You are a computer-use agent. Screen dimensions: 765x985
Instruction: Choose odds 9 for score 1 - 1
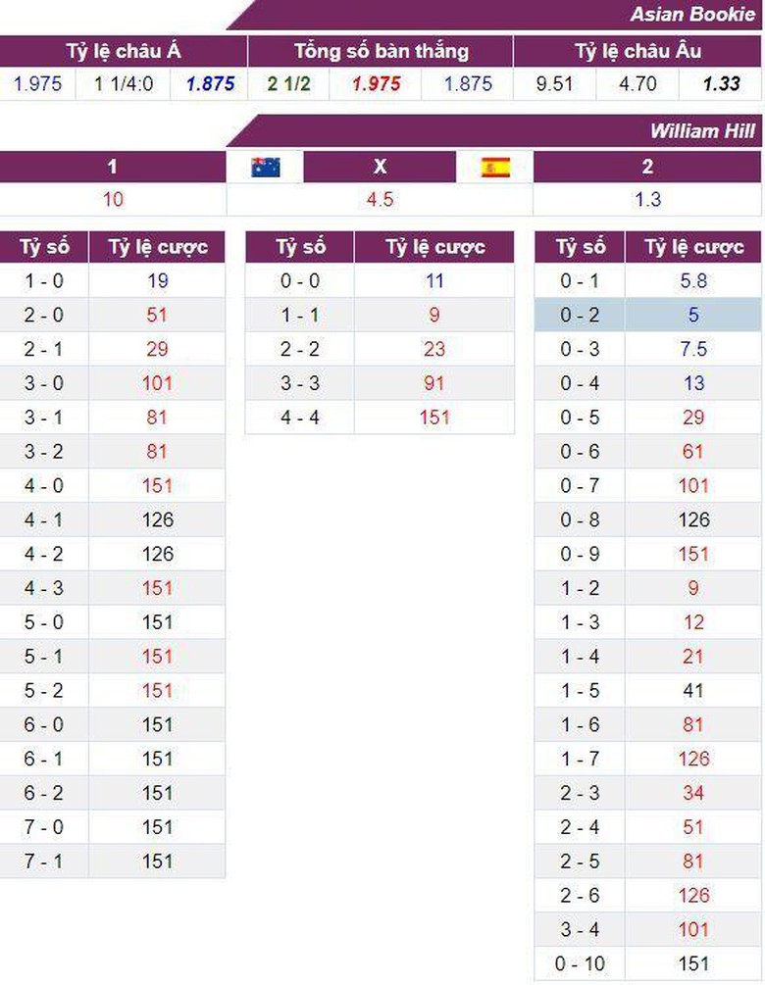click(x=433, y=315)
